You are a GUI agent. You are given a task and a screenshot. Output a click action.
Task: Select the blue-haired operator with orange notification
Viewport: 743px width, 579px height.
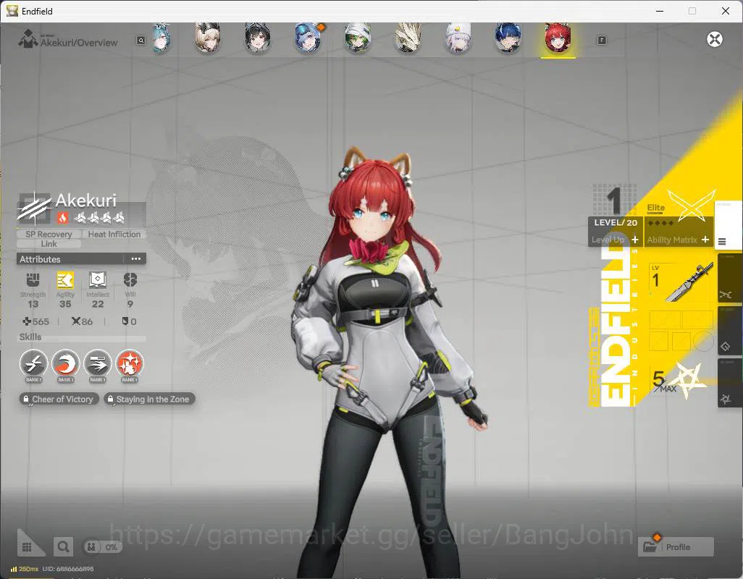[x=308, y=38]
